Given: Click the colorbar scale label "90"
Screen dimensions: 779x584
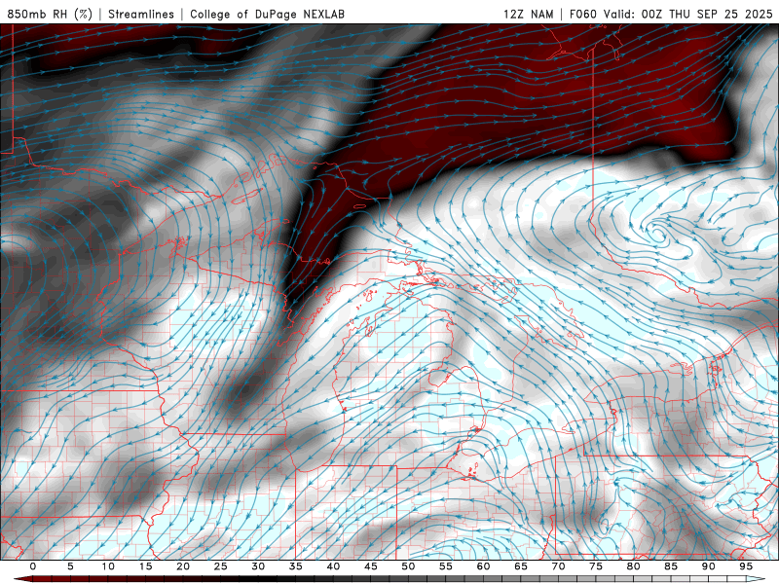Looking at the screenshot, I should click(709, 566).
